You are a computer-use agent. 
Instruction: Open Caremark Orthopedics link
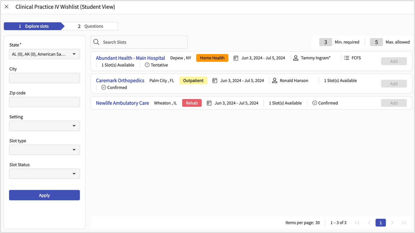[120, 81]
